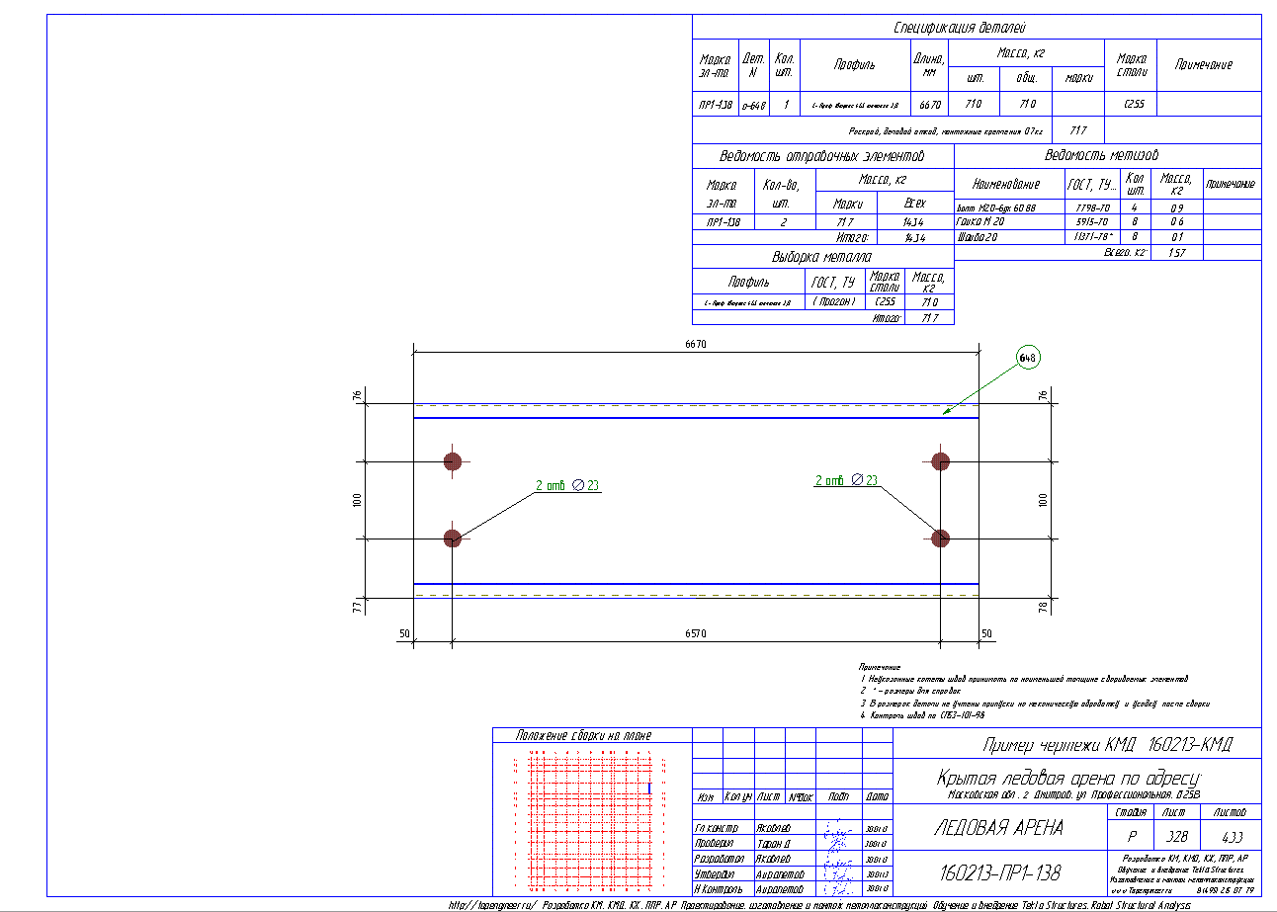This screenshot has width=1277, height=912.
Task: Open the topengineer.ru link in footer
Action: [493, 904]
